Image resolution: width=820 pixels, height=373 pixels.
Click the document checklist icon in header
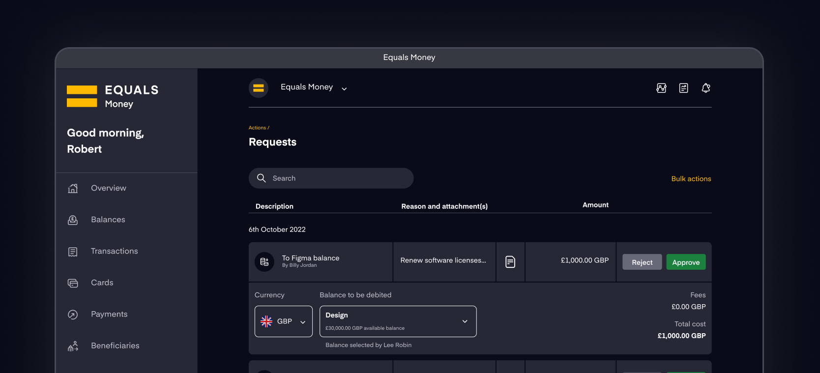[684, 88]
